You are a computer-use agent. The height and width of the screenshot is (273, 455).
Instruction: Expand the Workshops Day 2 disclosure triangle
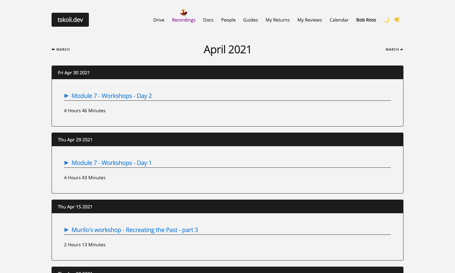click(x=66, y=96)
